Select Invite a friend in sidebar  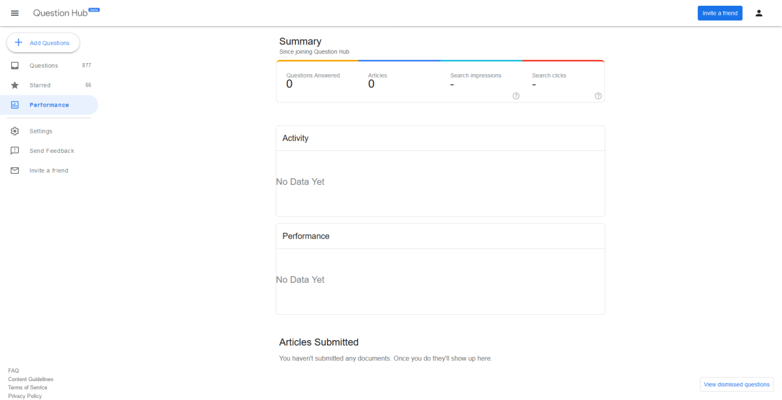49,170
